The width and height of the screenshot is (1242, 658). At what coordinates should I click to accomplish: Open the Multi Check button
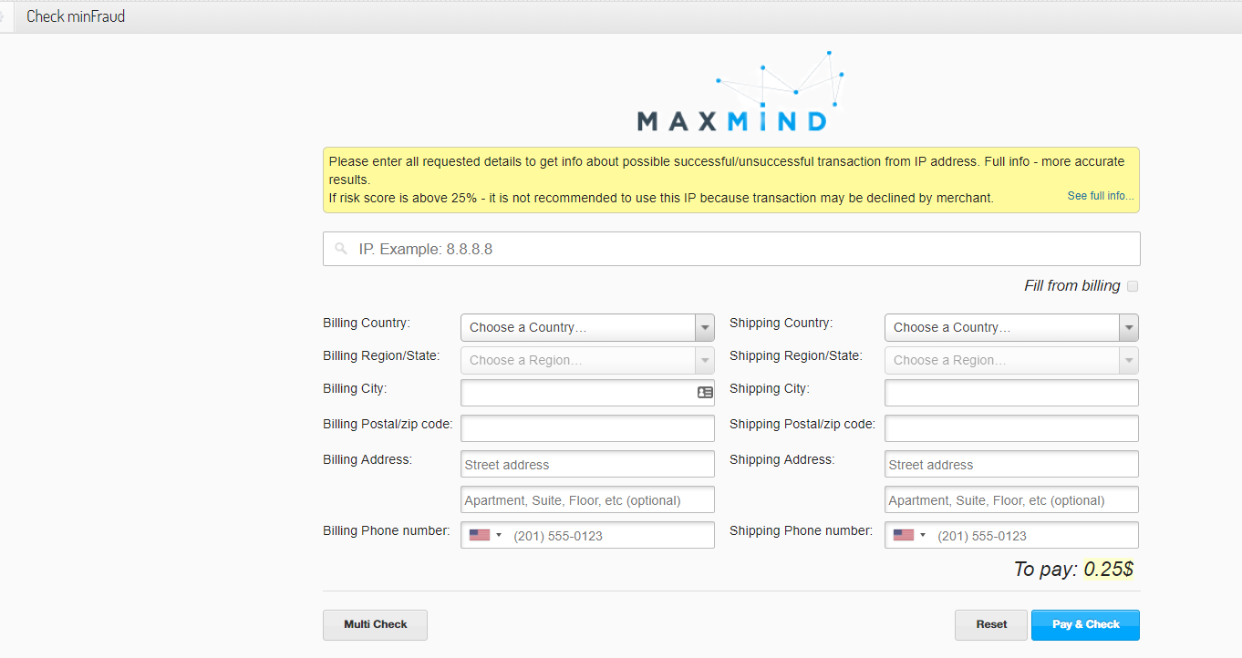375,625
